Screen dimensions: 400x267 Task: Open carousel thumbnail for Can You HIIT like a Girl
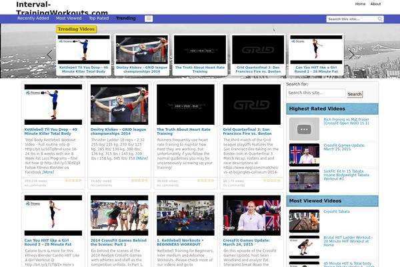pyautogui.click(x=316, y=49)
